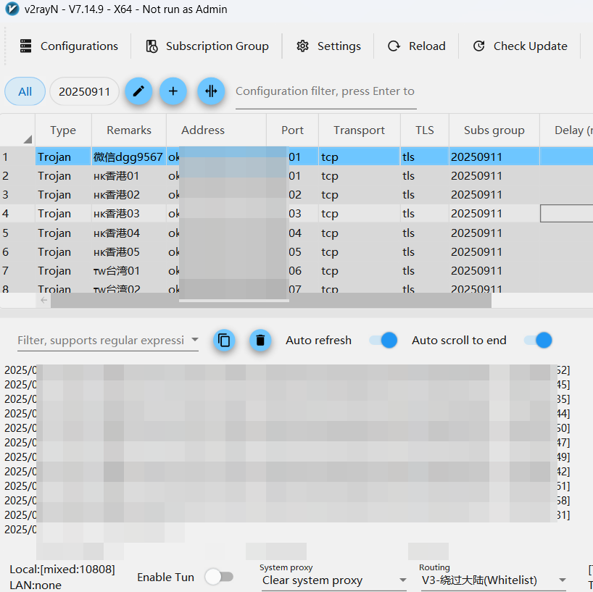Screen dimensions: 593x592
Task: Select the 20250911 subscription group tab
Action: pos(84,92)
